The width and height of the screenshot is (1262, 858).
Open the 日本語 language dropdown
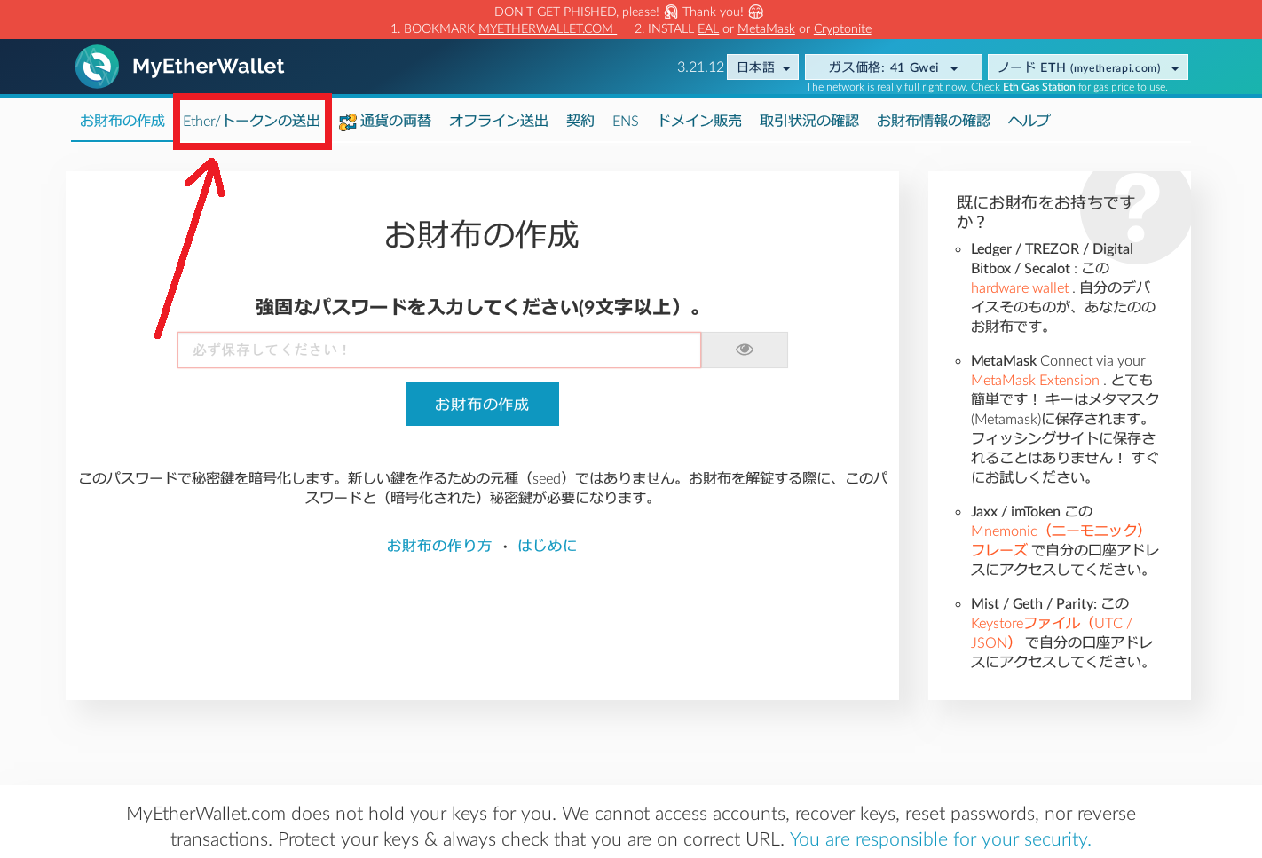click(761, 67)
